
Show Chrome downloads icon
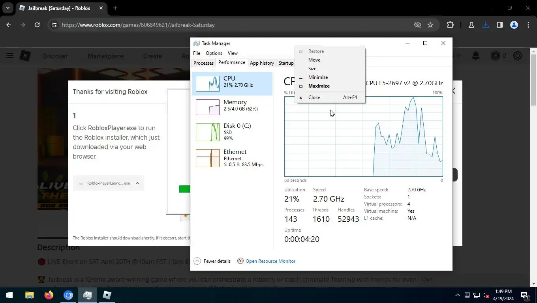tap(486, 25)
